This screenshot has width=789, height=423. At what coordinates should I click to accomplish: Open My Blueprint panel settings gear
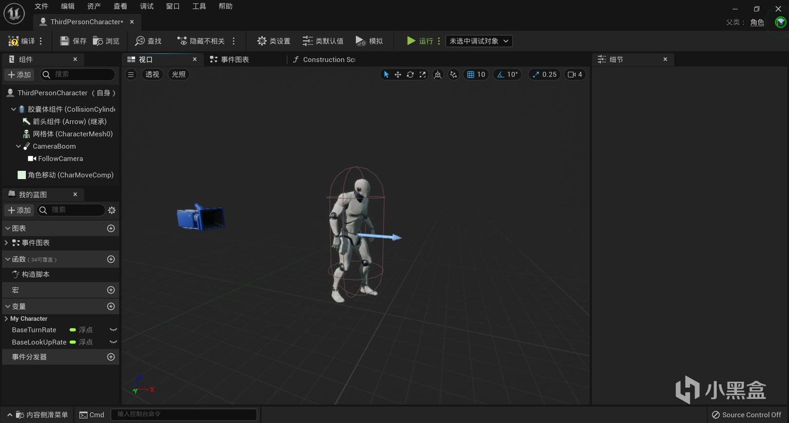tap(111, 210)
